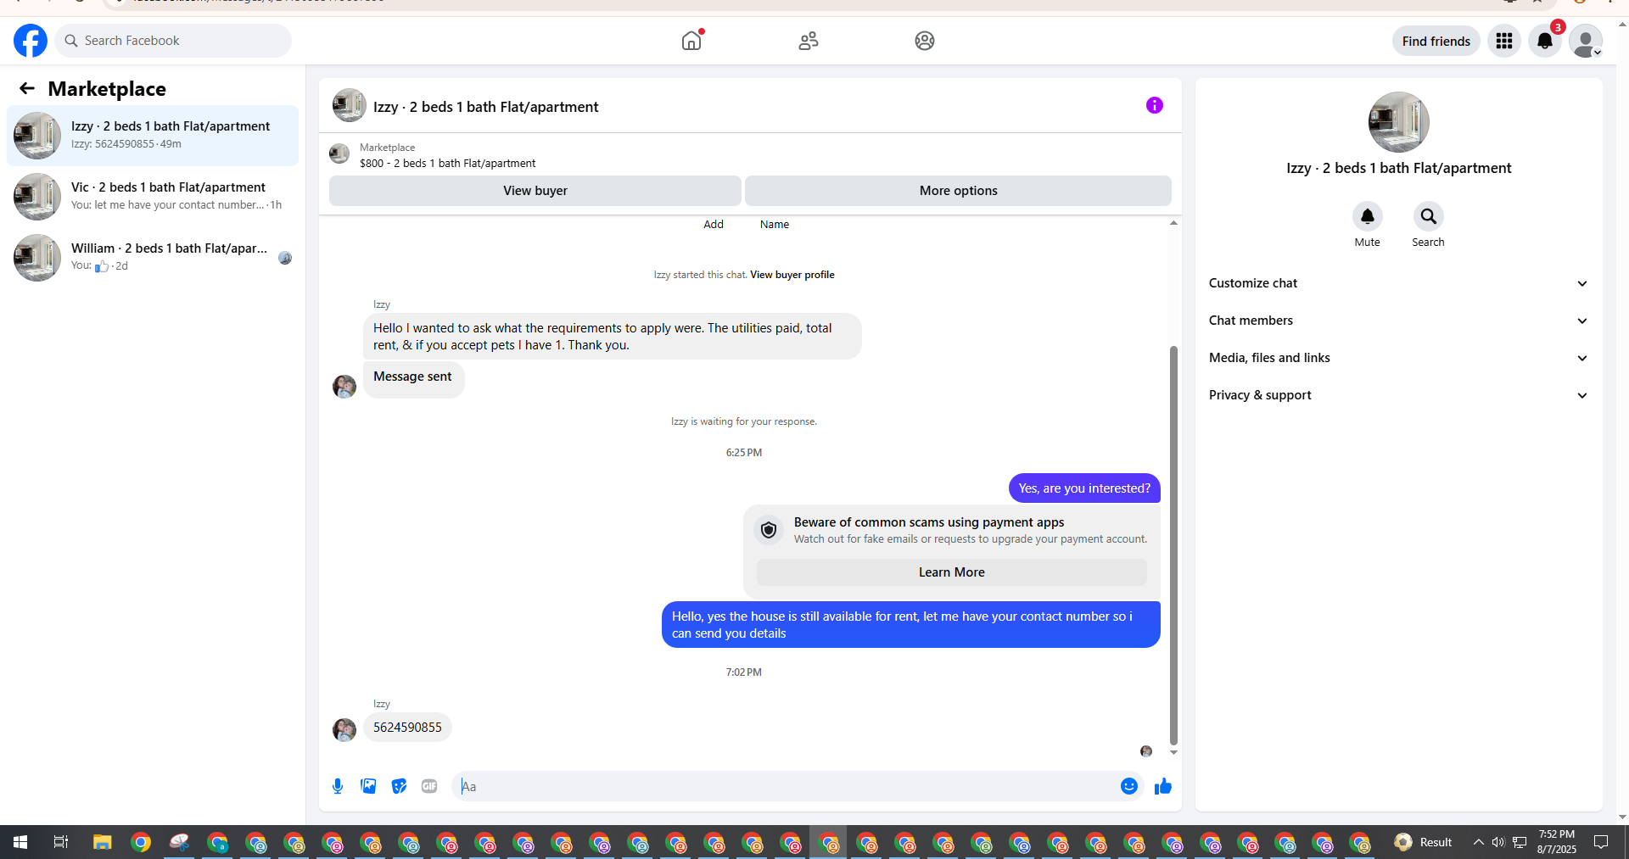Click William's seen avatar in conversation list
1629x859 pixels.
point(285,258)
